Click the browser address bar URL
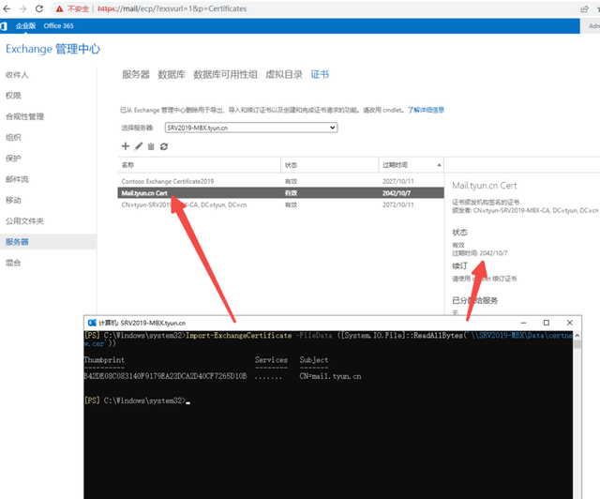The width and height of the screenshot is (600, 499). coord(172,8)
